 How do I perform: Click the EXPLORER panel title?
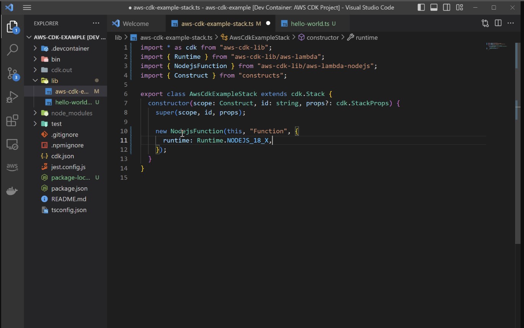click(x=46, y=23)
